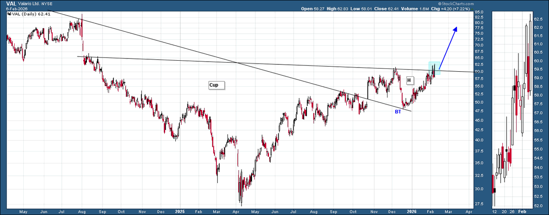
Task: Click the H handle annotation label
Action: [x=410, y=80]
